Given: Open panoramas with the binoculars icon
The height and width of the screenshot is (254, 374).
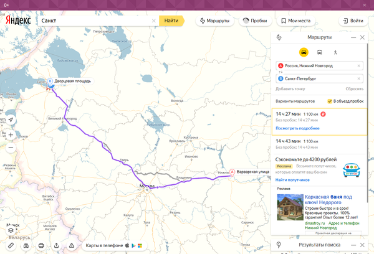Looking at the screenshot, I should click(x=26, y=245).
